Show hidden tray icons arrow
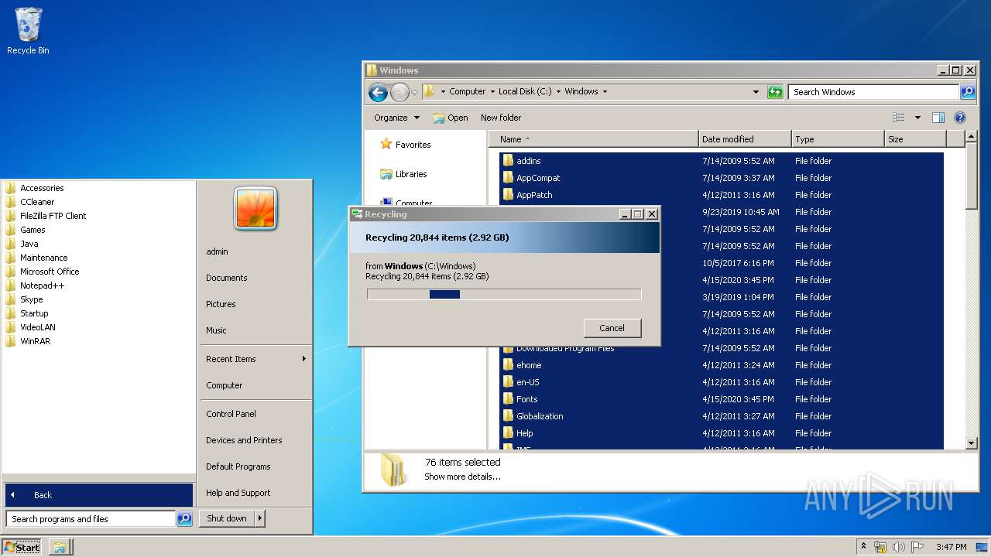The height and width of the screenshot is (557, 991). click(x=863, y=547)
